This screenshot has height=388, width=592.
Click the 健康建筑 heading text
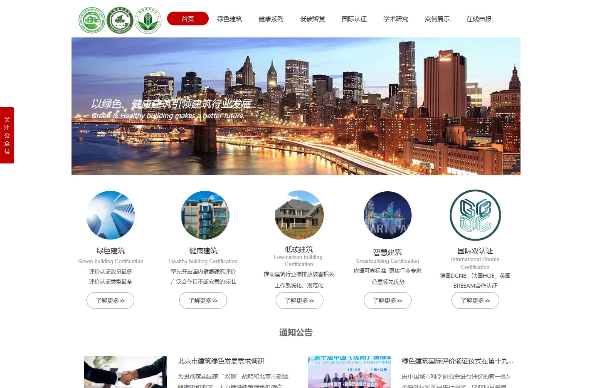coord(203,250)
